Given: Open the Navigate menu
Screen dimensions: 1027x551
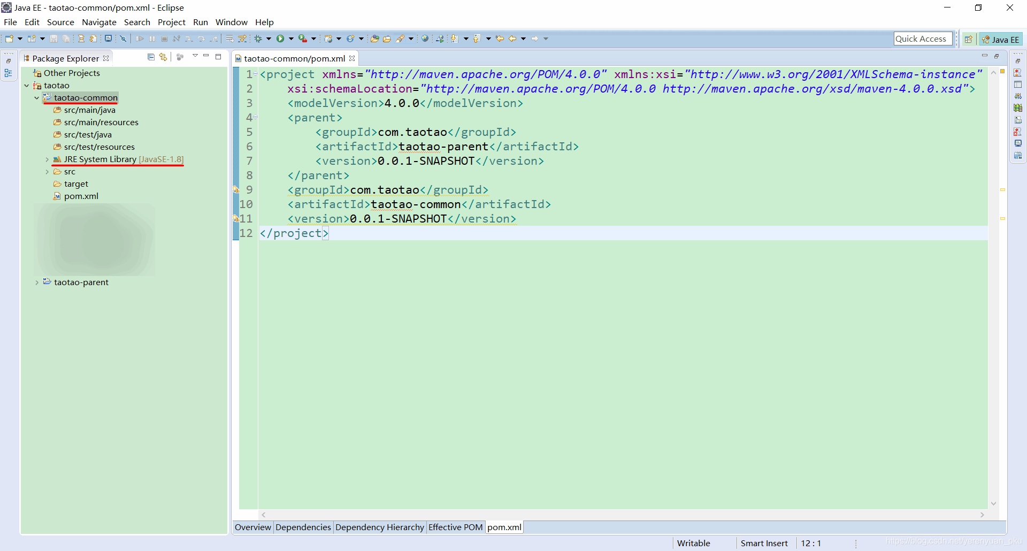Looking at the screenshot, I should 99,22.
